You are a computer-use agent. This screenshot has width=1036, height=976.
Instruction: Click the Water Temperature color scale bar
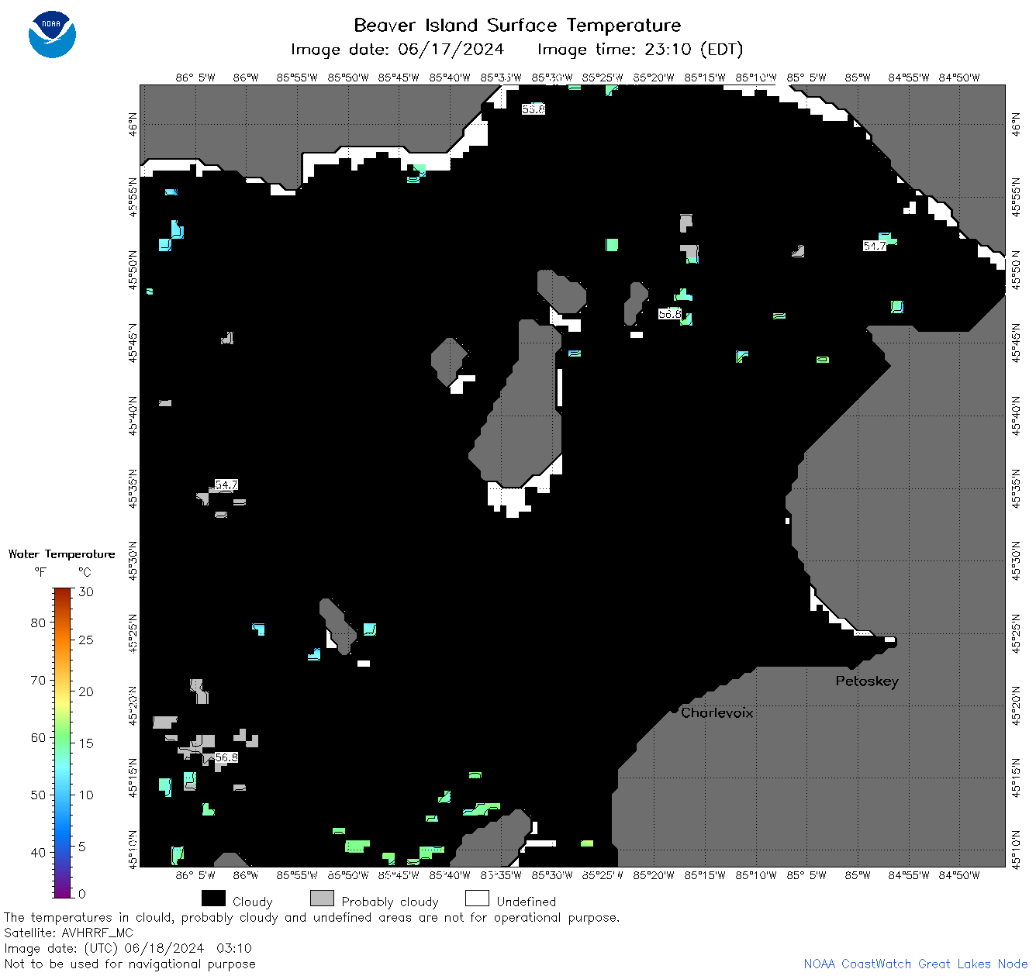pos(63,743)
